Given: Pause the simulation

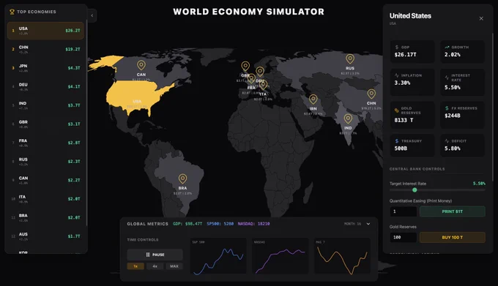Looking at the screenshot, I should tap(155, 255).
